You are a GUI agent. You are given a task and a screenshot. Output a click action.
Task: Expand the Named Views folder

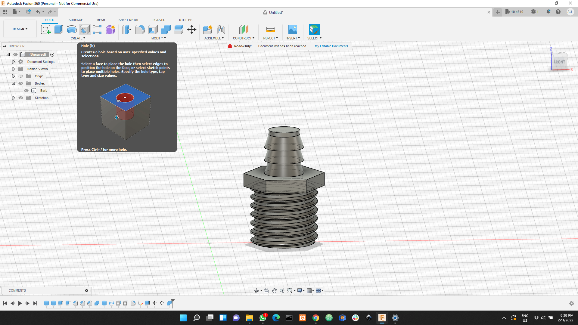[13, 69]
